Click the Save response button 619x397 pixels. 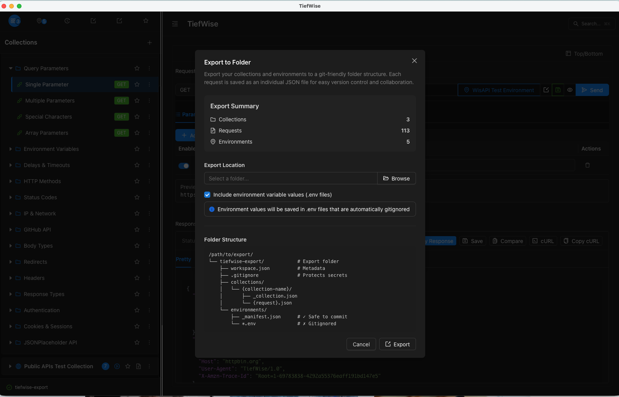pos(473,241)
